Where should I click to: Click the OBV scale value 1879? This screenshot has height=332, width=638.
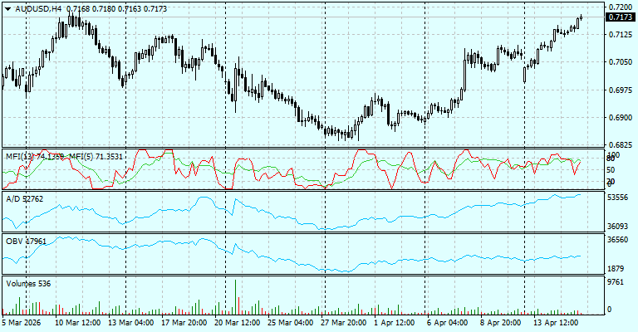[x=616, y=269]
